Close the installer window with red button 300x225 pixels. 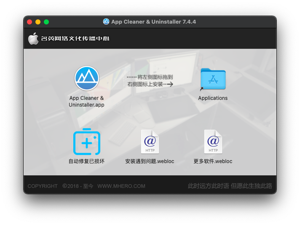coord(29,22)
